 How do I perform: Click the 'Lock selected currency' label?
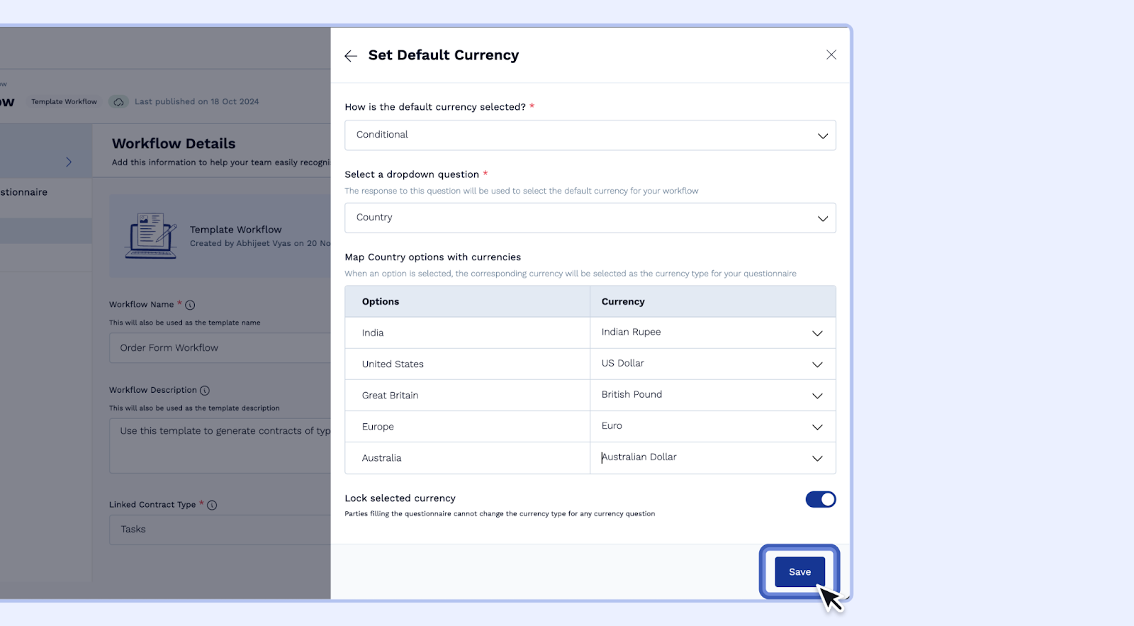point(400,498)
